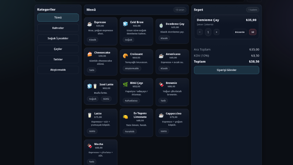Image resolution: width=293 pixels, height=165 pixels.
Task: Click the Latte description text
Action: [100, 123]
